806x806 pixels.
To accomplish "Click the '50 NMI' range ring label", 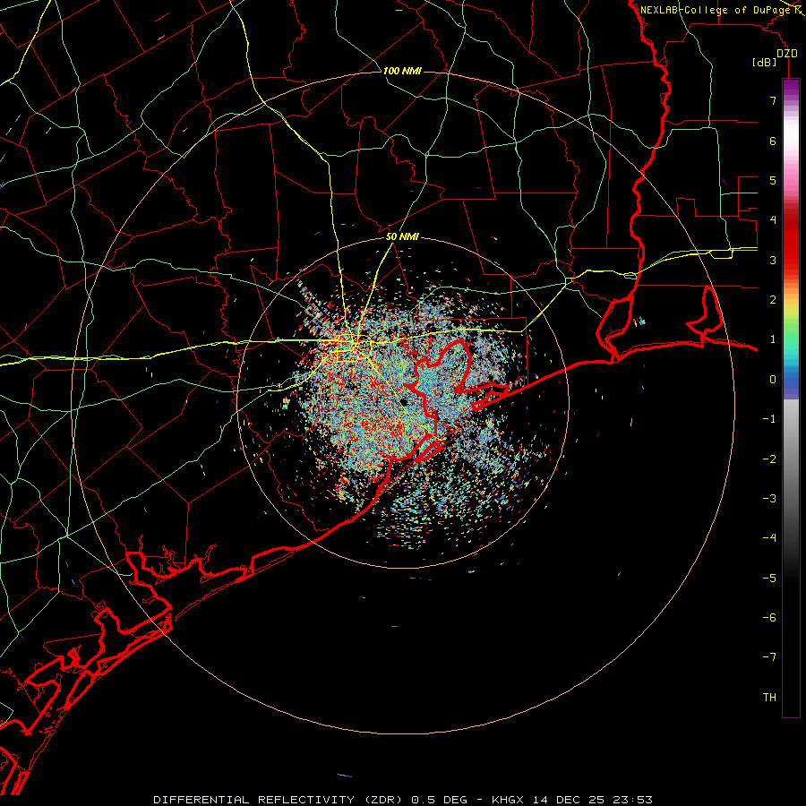I will (x=402, y=236).
